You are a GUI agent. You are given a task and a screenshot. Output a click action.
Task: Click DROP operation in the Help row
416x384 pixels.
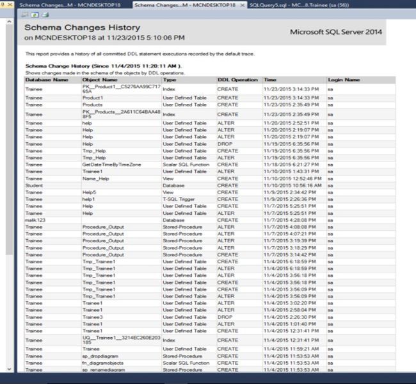pos(225,144)
